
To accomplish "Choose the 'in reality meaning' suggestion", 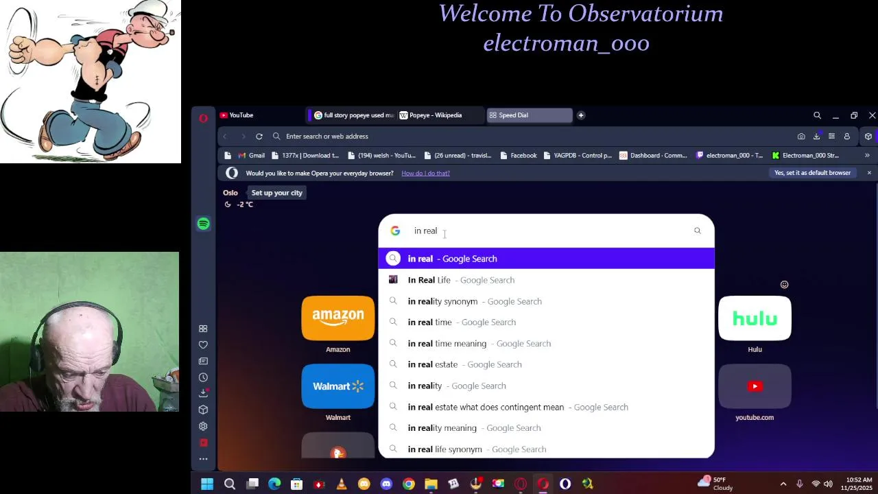I will coord(546,428).
